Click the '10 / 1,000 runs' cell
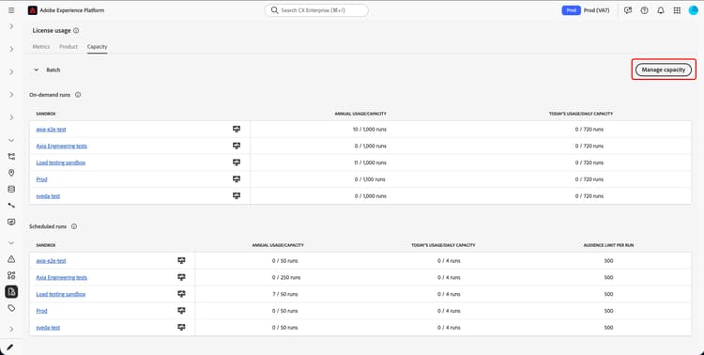Image resolution: width=704 pixels, height=355 pixels. coord(370,130)
